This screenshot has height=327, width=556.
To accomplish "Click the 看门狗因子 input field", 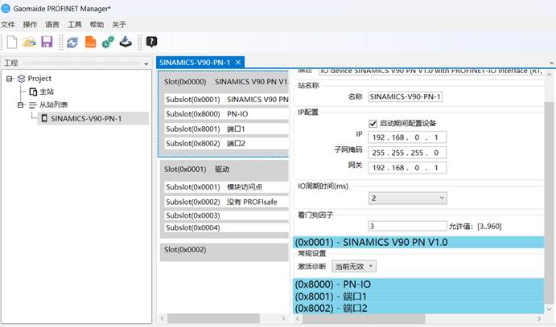I will point(407,226).
